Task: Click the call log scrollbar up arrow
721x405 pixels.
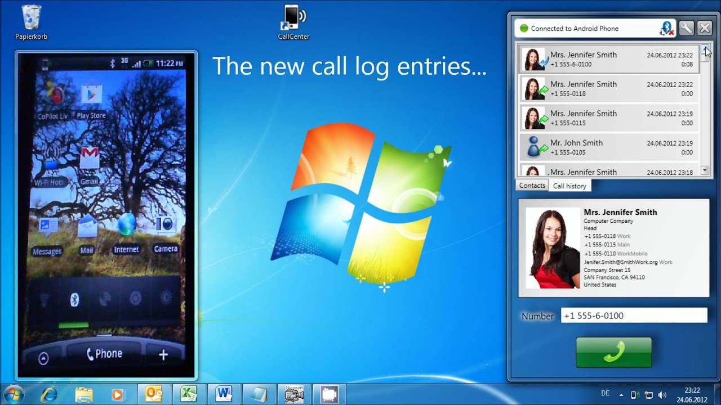Action: [x=705, y=49]
